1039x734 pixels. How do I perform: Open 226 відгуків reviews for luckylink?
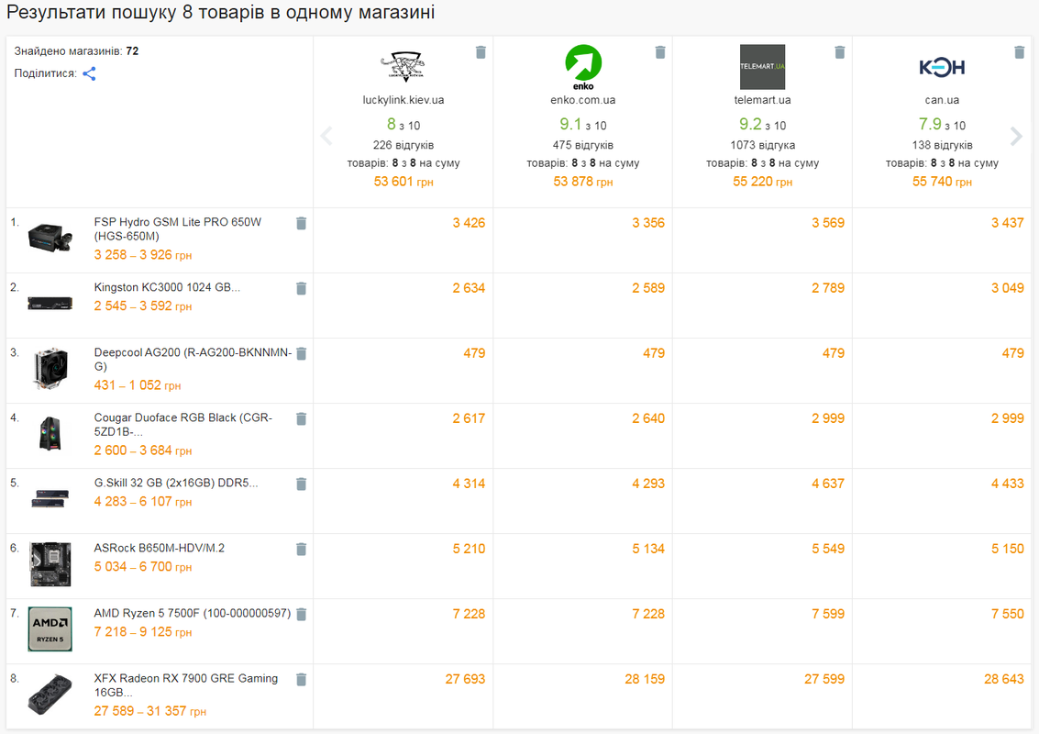[x=403, y=145]
